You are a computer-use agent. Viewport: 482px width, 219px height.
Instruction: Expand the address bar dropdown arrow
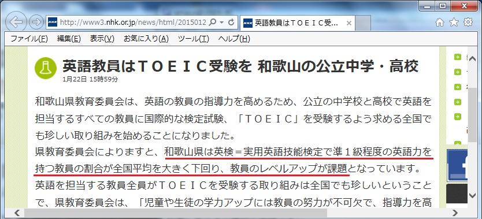(221, 23)
